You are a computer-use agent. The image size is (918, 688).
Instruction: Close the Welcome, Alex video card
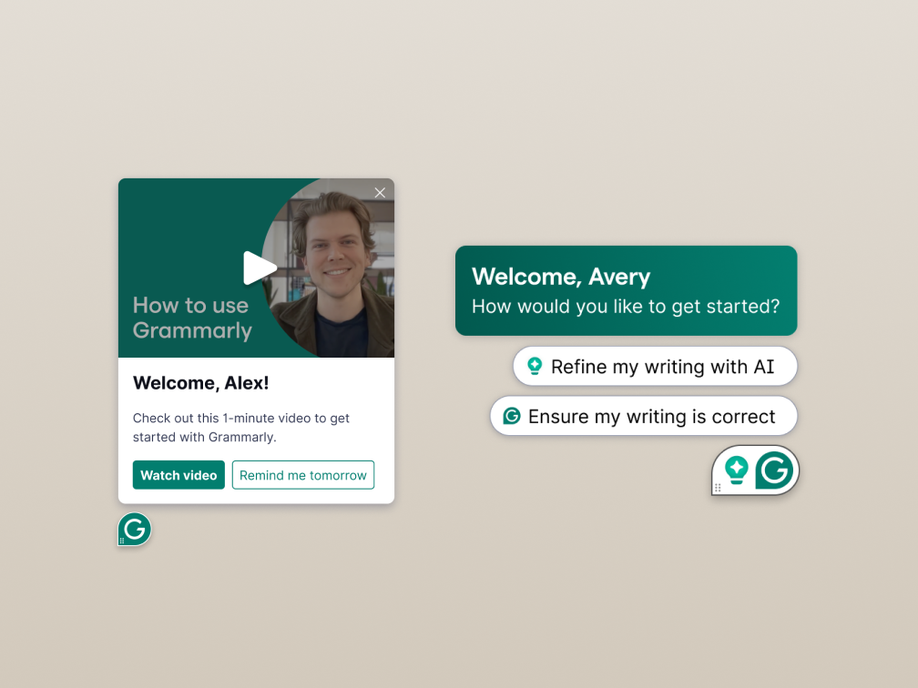(x=380, y=193)
